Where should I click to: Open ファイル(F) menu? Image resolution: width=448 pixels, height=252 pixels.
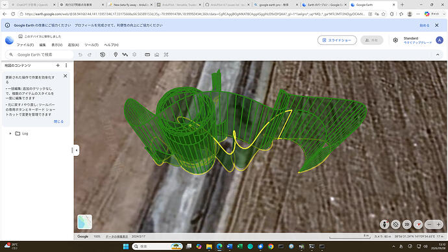pyautogui.click(x=25, y=45)
